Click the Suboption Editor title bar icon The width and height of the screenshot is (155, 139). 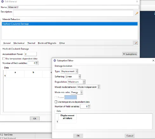click(x=55, y=61)
